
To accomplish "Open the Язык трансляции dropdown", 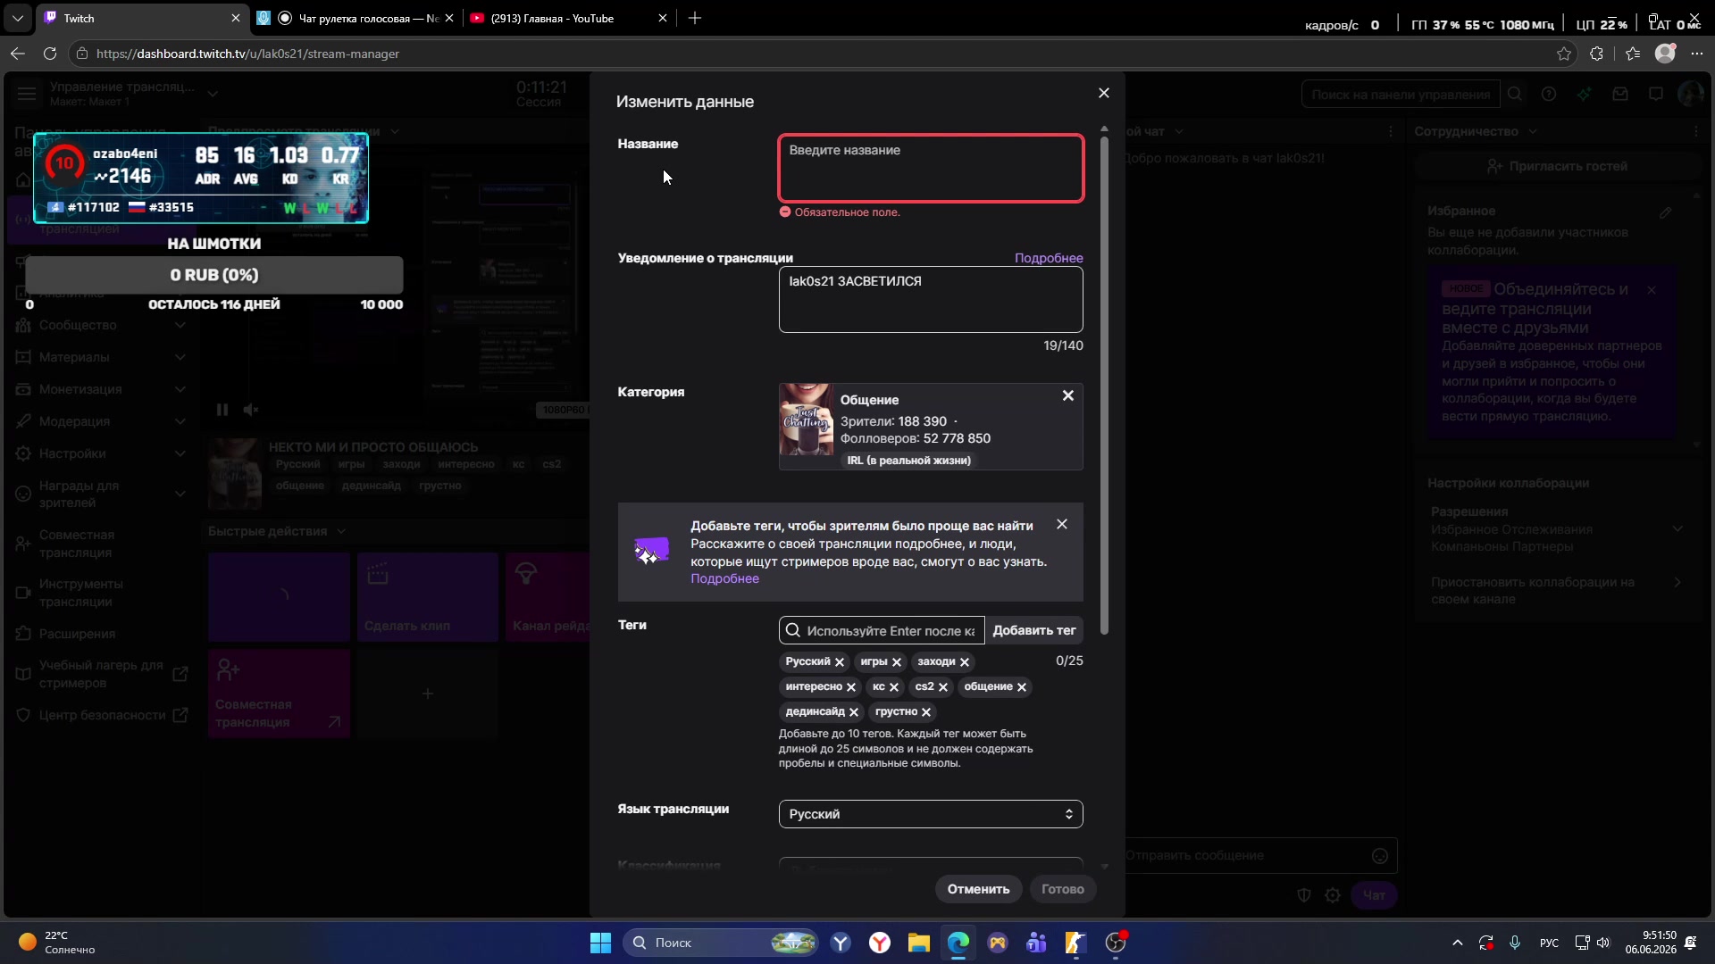I will point(931,814).
